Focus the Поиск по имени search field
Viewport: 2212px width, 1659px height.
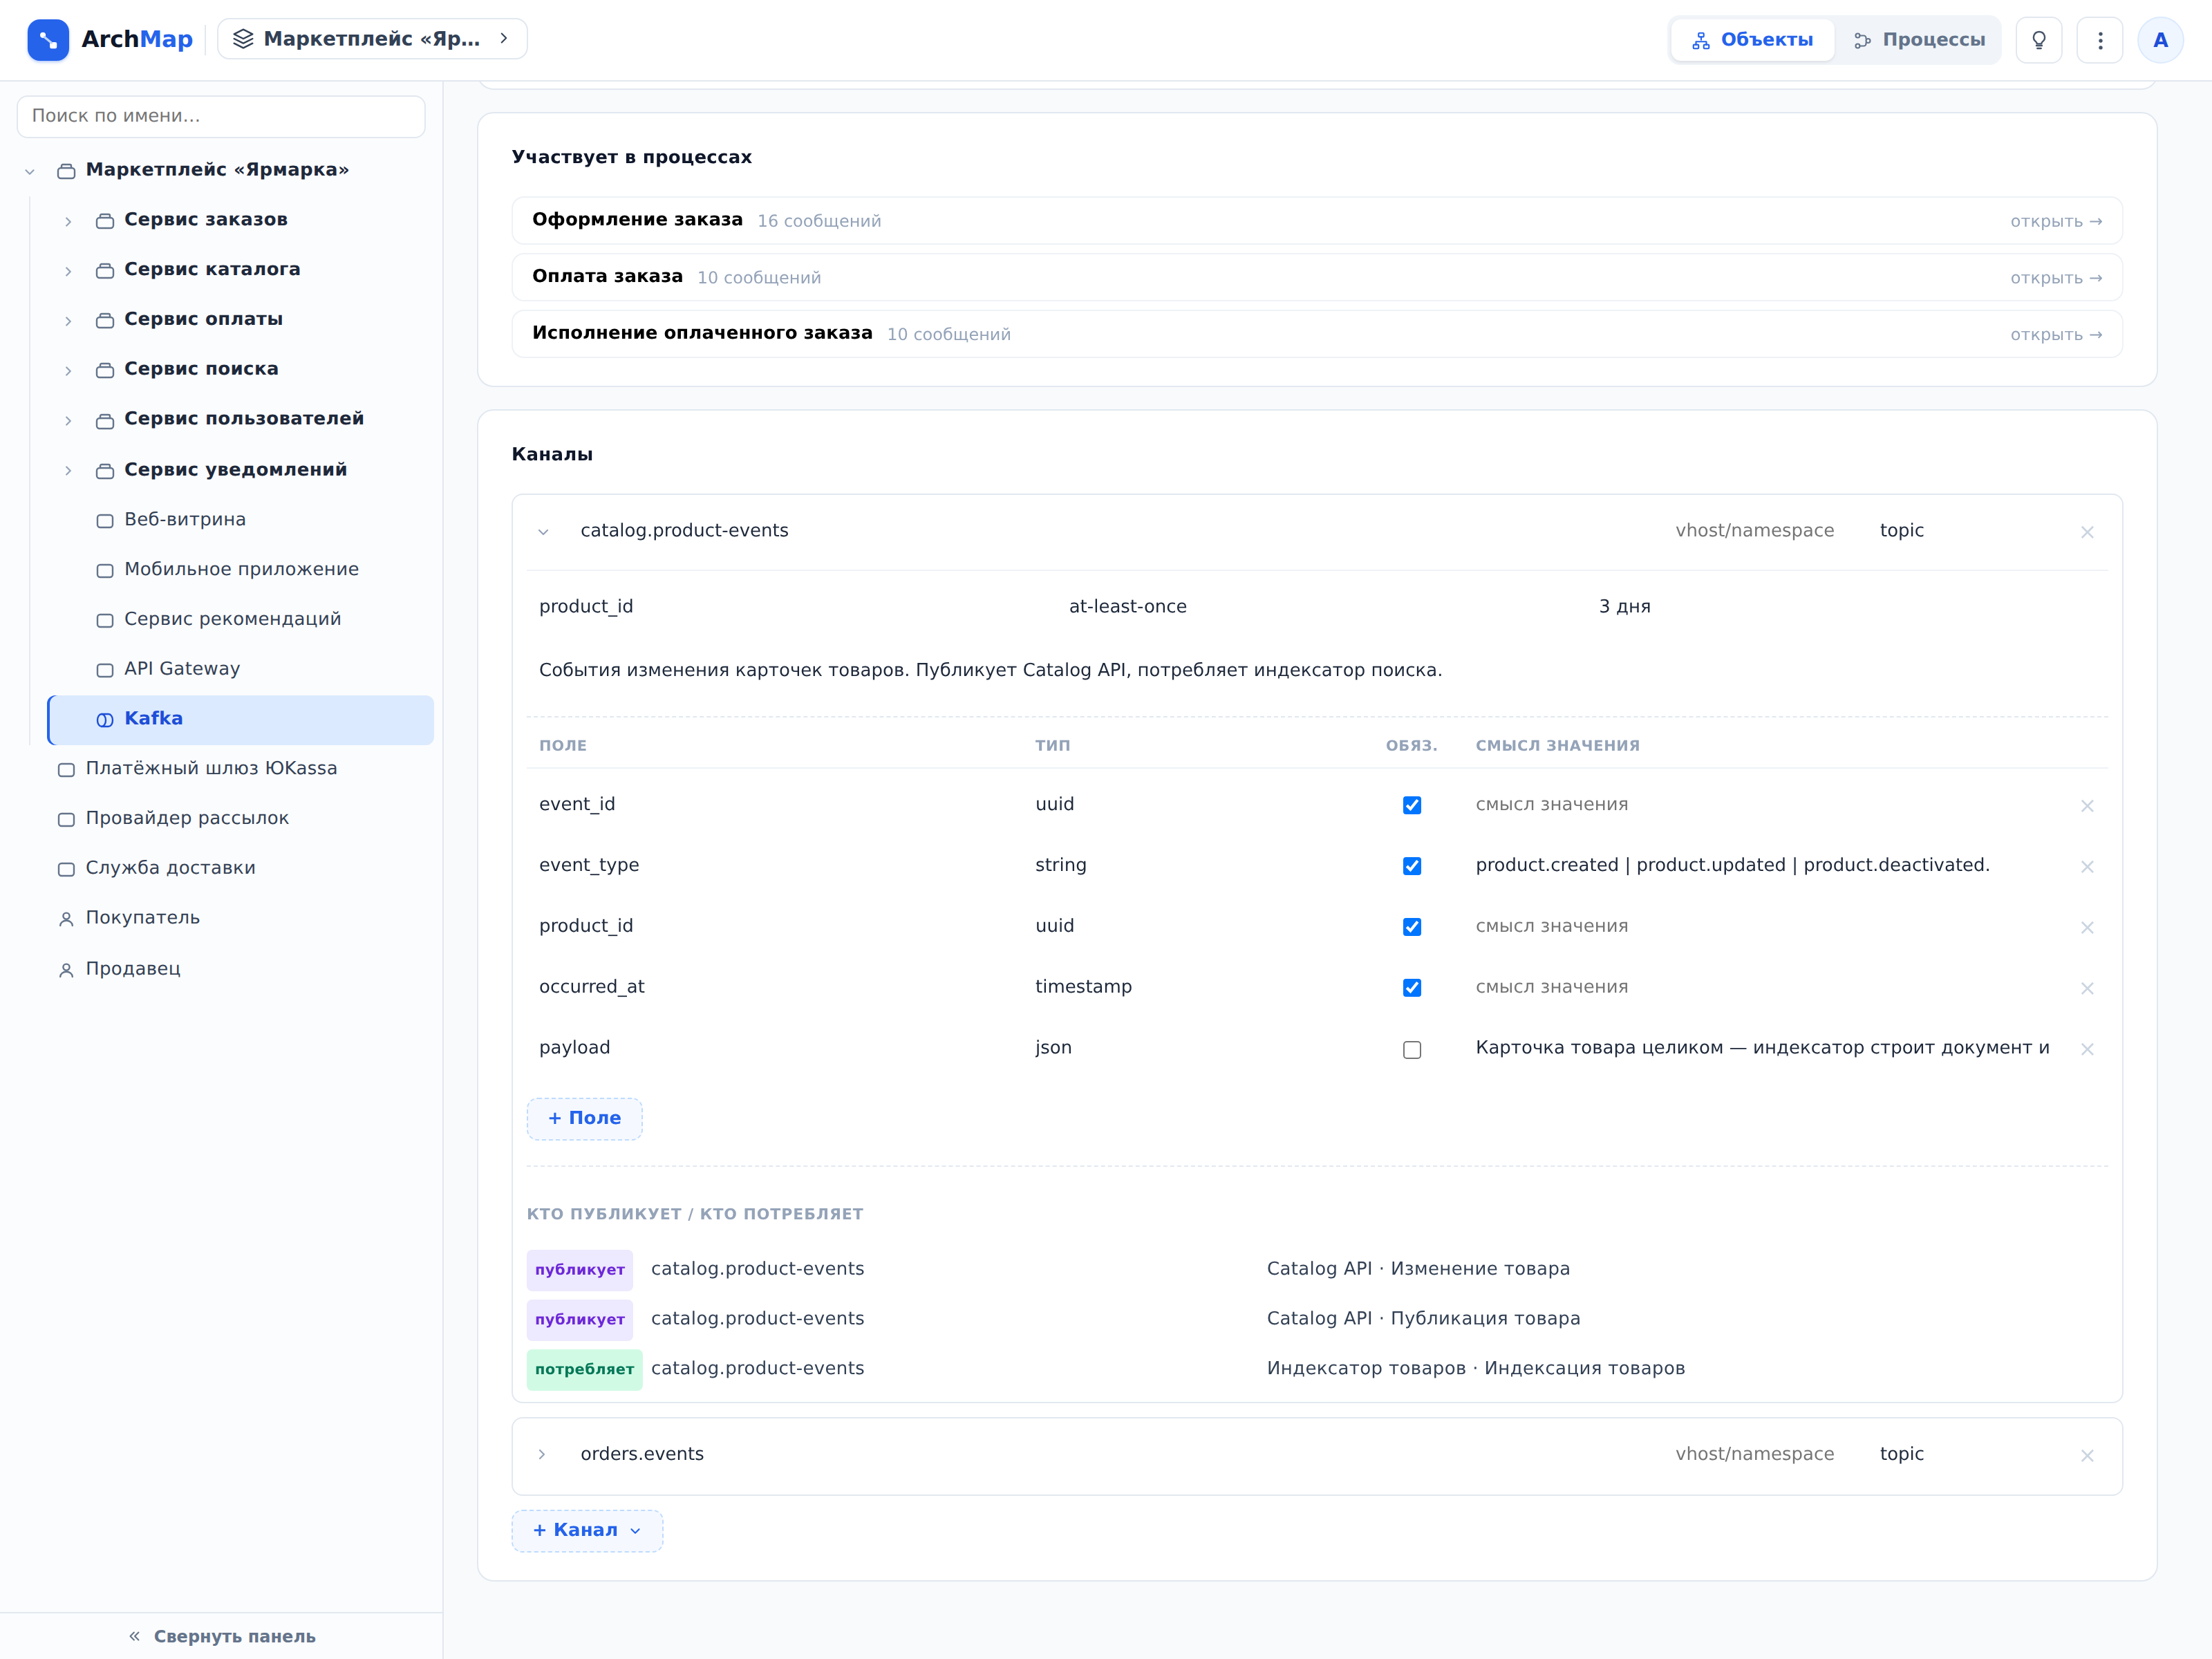(221, 116)
